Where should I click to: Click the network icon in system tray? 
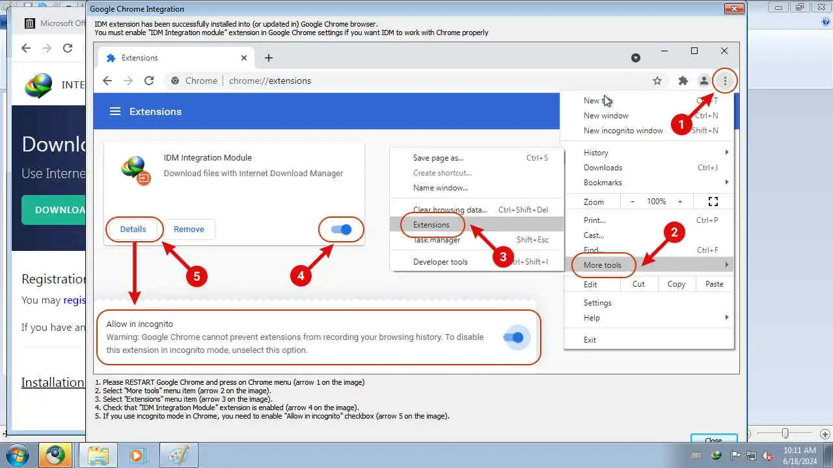(x=751, y=456)
